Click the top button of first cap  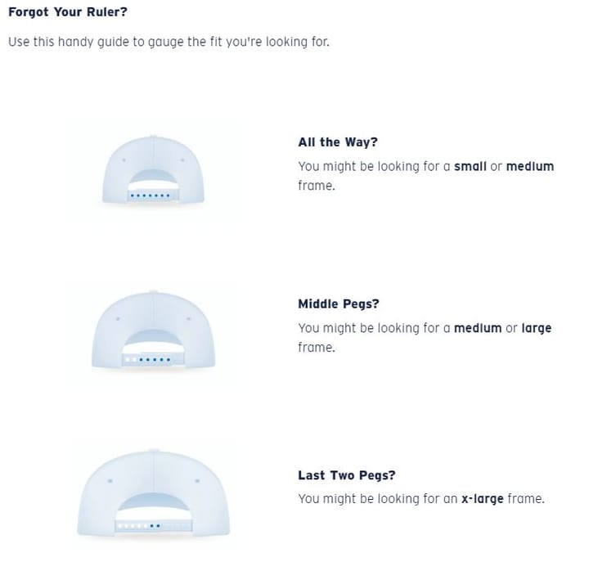coord(152,137)
